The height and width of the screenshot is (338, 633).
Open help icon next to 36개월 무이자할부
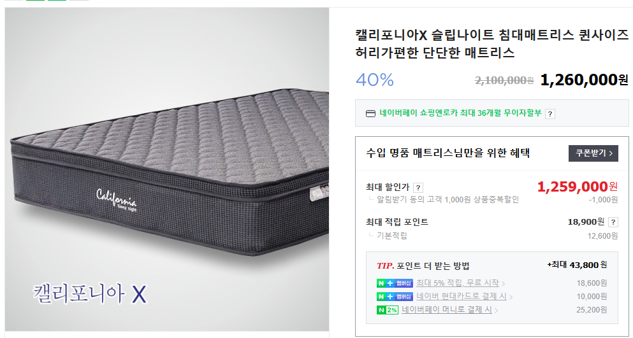click(x=550, y=114)
